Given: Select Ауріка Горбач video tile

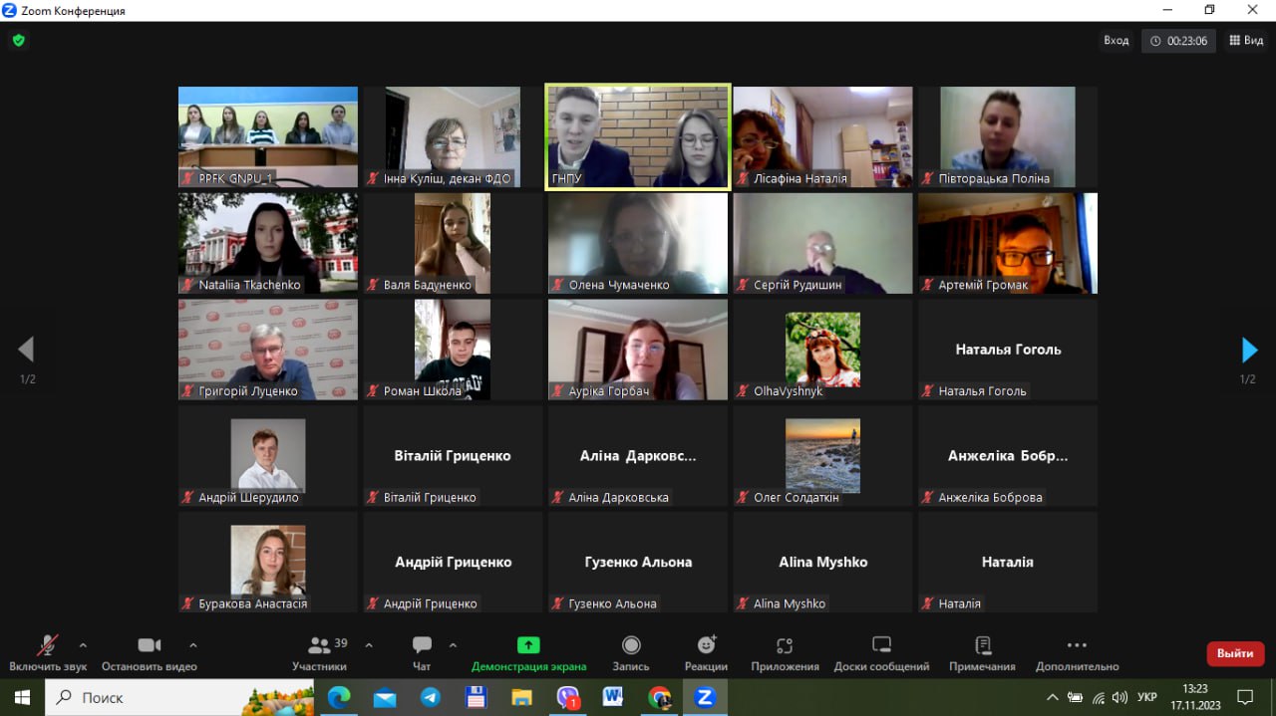Looking at the screenshot, I should click(x=638, y=350).
